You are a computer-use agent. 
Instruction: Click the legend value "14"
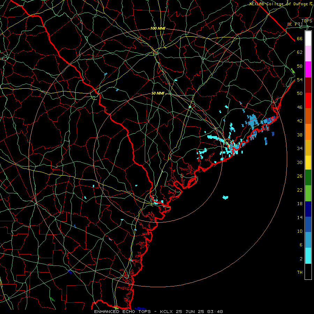pyautogui.click(x=300, y=217)
